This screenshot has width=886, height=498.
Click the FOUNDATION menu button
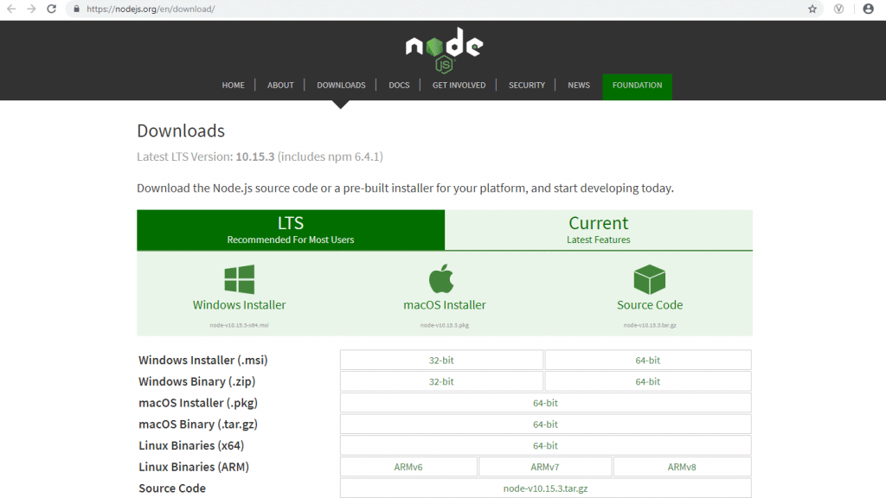point(637,86)
